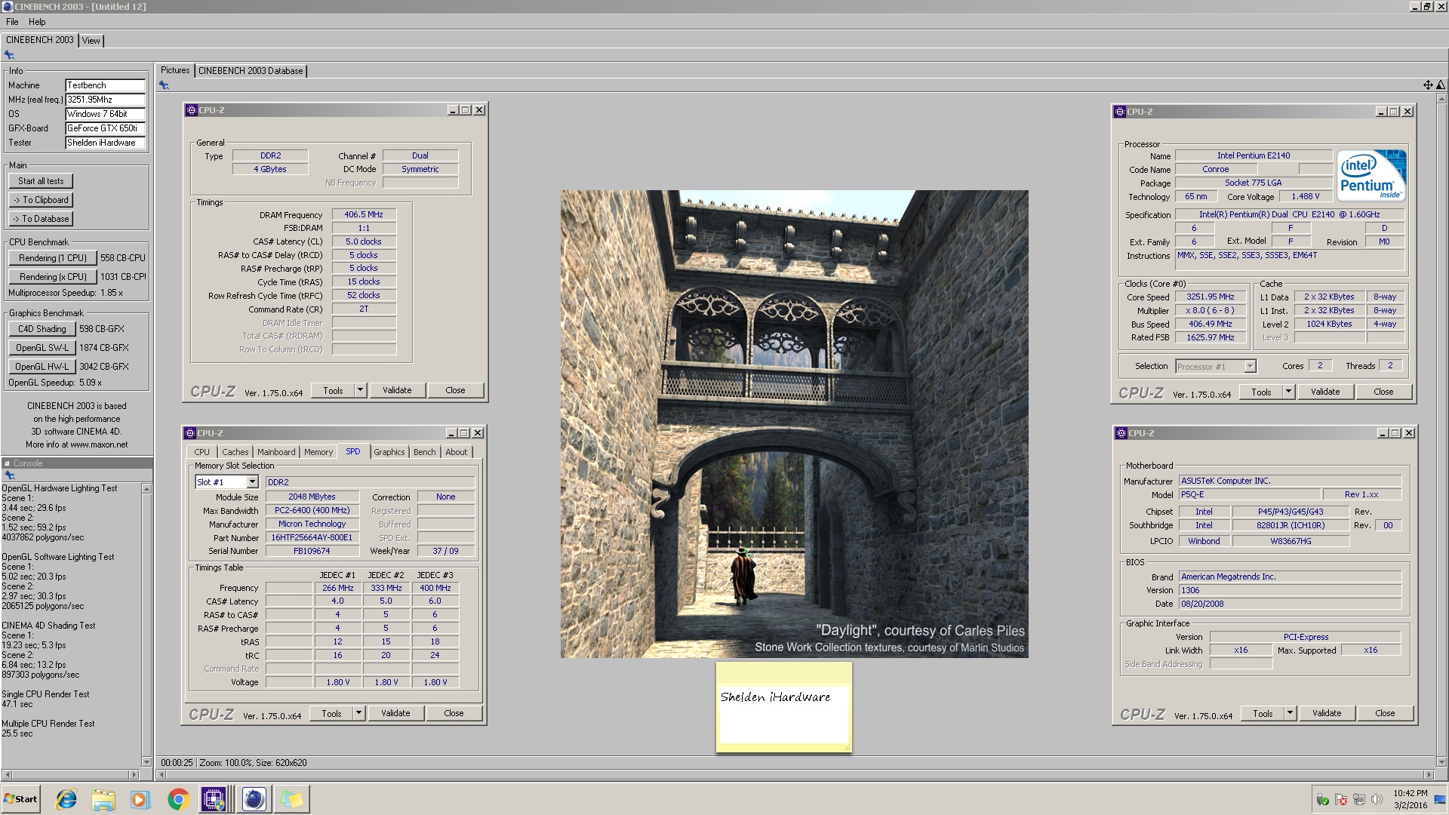This screenshot has height=815, width=1449.
Task: Open the Memory Slot Selection dropdown Slot #1
Action: (x=252, y=482)
